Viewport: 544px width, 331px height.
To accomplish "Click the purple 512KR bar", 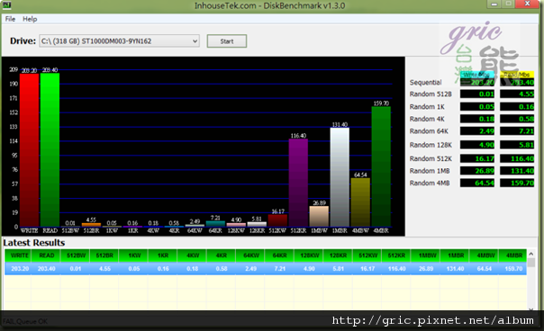I will tap(298, 183).
